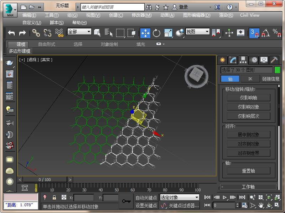285x213 pixels.
Task: Click the Undo arrow icon
Action: [x=11, y=33]
